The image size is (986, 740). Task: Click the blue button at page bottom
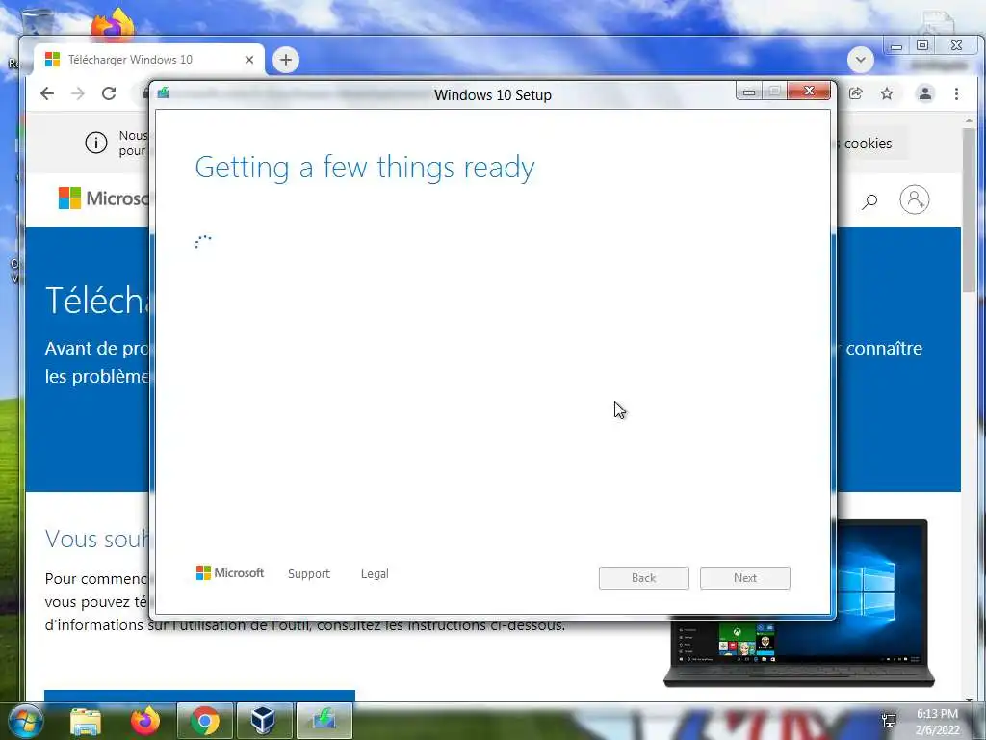click(x=199, y=696)
